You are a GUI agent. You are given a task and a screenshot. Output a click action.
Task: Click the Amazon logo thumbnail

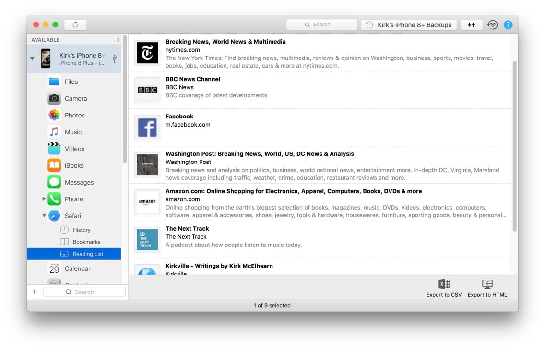(x=147, y=202)
